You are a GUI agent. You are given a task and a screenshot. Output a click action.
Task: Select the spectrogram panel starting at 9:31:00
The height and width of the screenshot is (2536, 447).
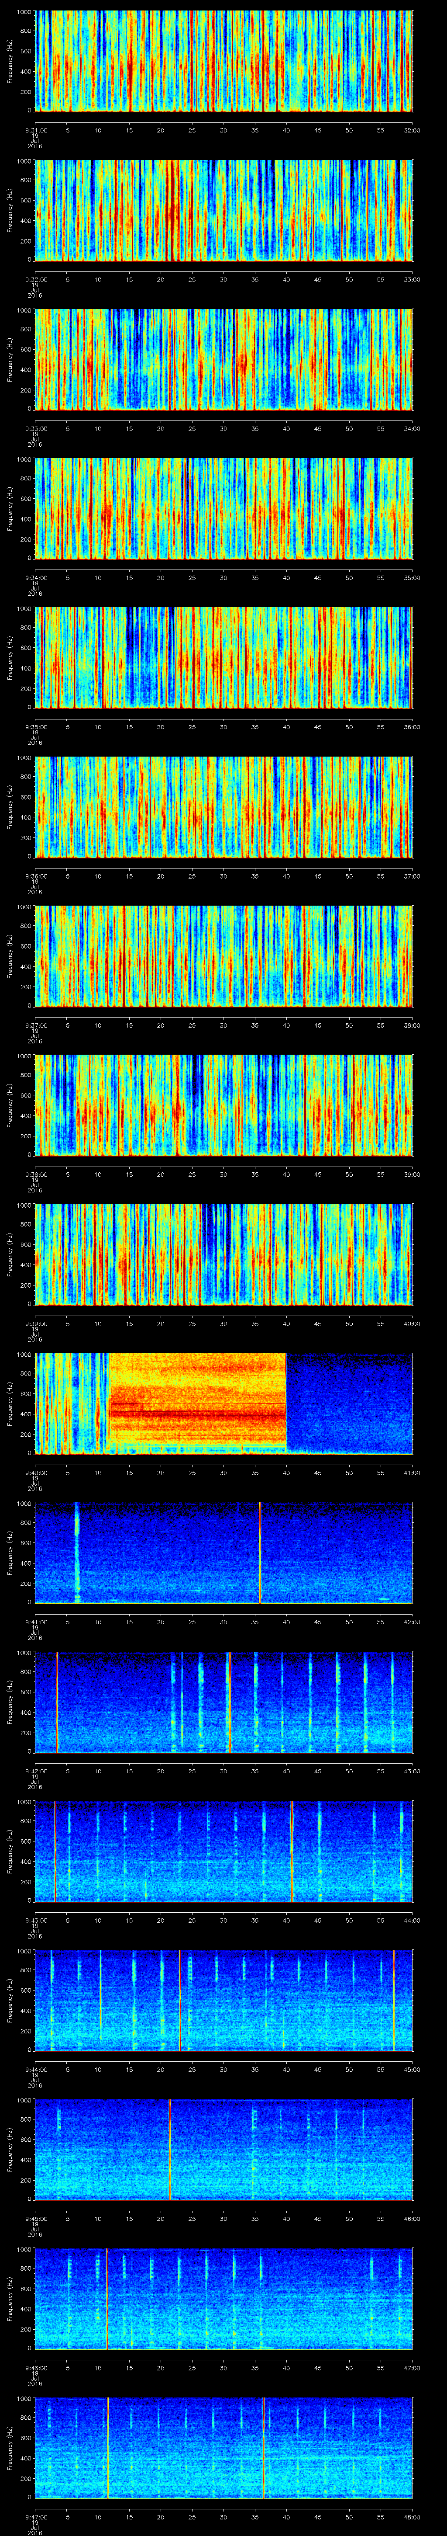tap(224, 61)
